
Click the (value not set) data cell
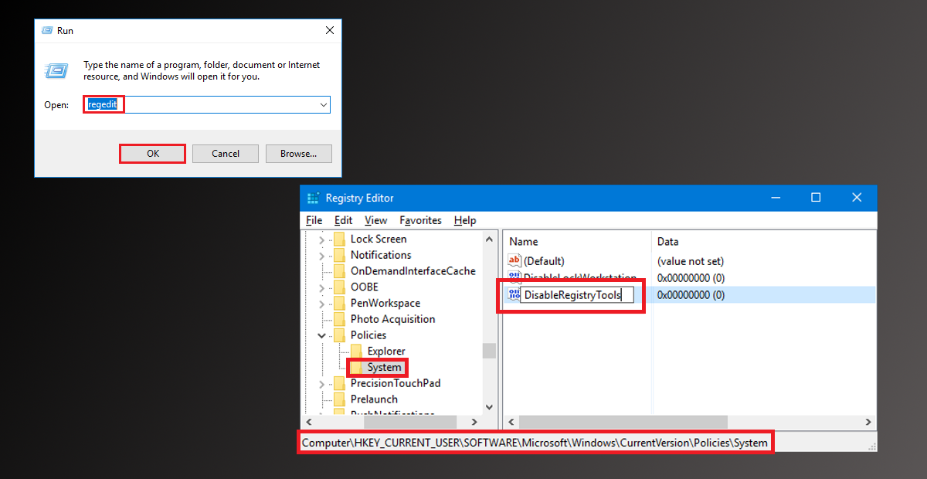coord(691,261)
